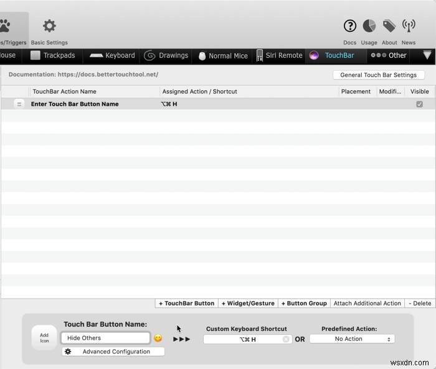Add a new TouchBar Button
Viewport: 436px width, 369px height.
tap(186, 303)
